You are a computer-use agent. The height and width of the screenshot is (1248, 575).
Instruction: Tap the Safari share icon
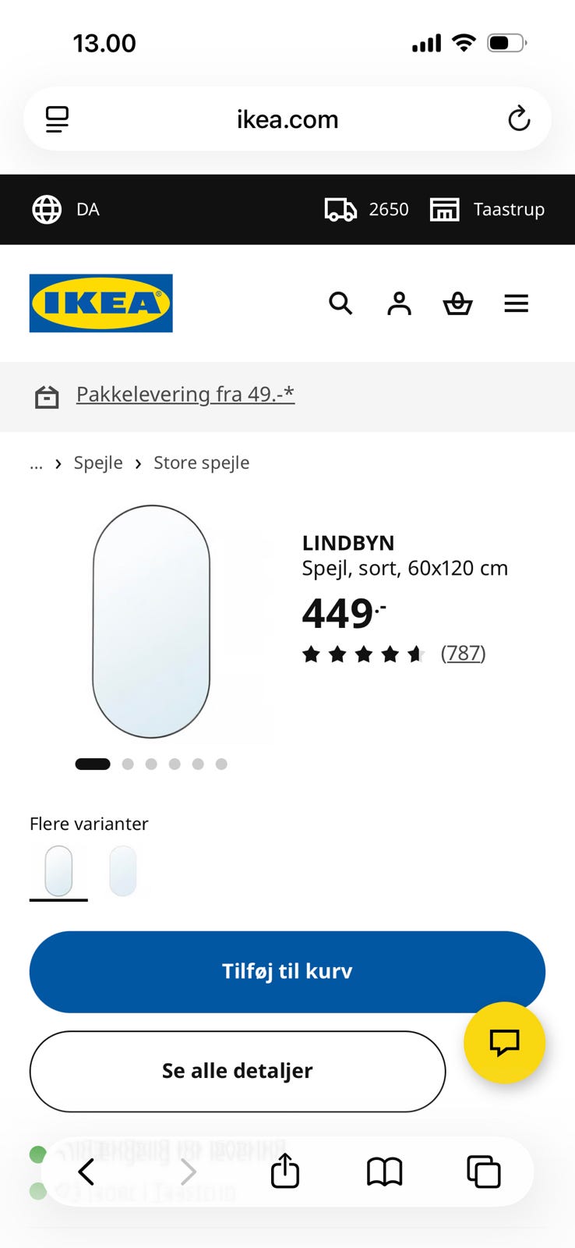[285, 1171]
